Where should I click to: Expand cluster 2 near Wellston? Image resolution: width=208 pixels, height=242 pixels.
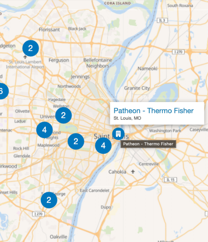[x=63, y=115]
